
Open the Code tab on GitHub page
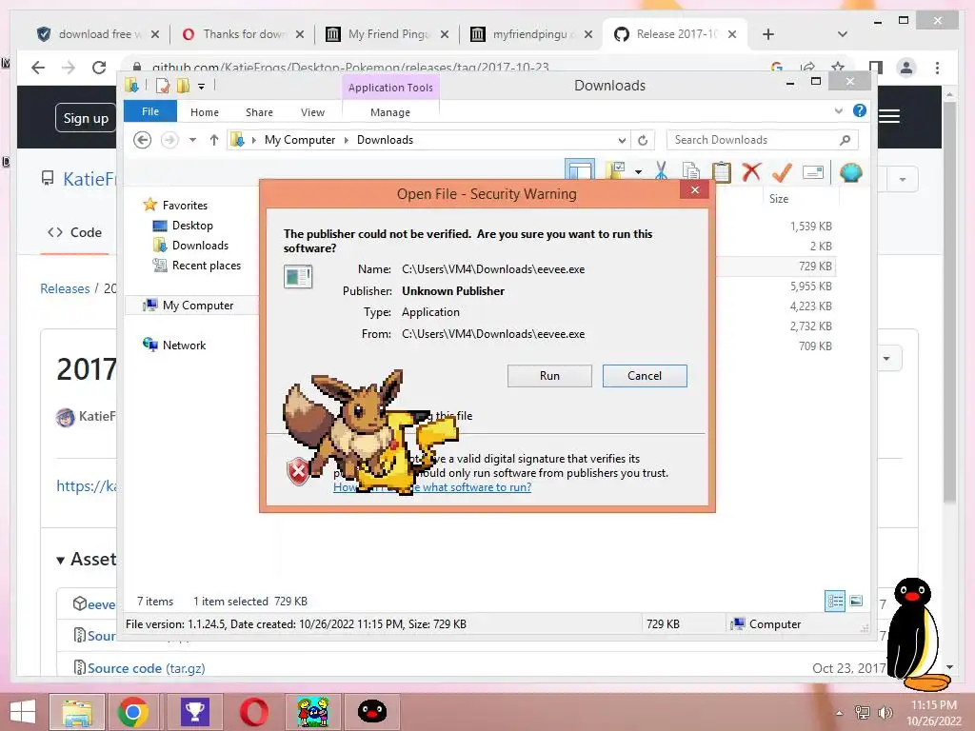pyautogui.click(x=74, y=232)
